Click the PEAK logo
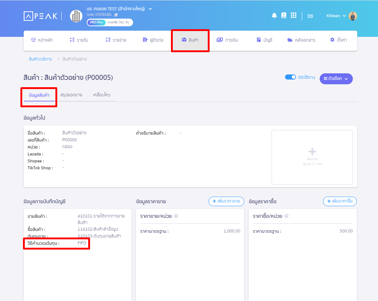 click(x=40, y=16)
